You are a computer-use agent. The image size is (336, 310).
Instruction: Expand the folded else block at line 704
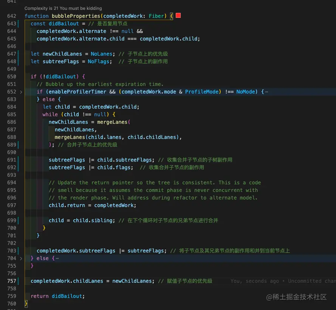click(21, 259)
